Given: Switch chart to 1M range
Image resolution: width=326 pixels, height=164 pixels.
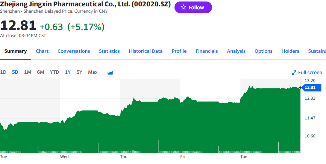Looking at the screenshot, I should (27, 72).
